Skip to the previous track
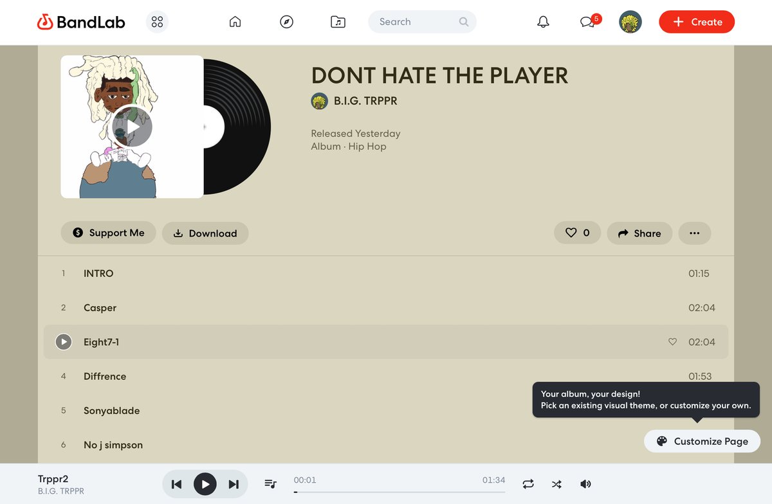This screenshot has width=772, height=504. pyautogui.click(x=176, y=484)
